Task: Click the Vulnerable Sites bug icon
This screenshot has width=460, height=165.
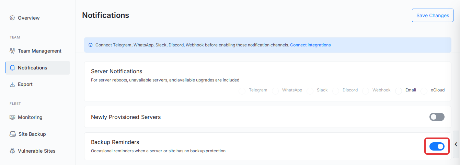Action: click(x=12, y=151)
